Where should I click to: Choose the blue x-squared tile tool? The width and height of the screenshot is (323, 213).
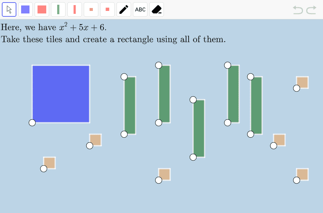coord(25,9)
